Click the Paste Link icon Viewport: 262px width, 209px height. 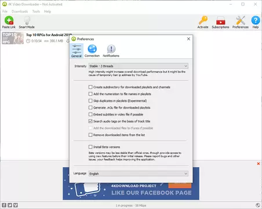9,20
